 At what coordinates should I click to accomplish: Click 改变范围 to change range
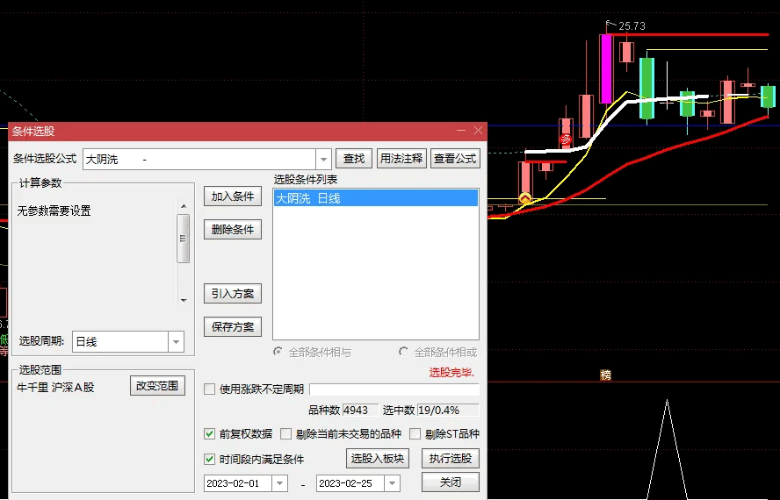click(x=158, y=386)
